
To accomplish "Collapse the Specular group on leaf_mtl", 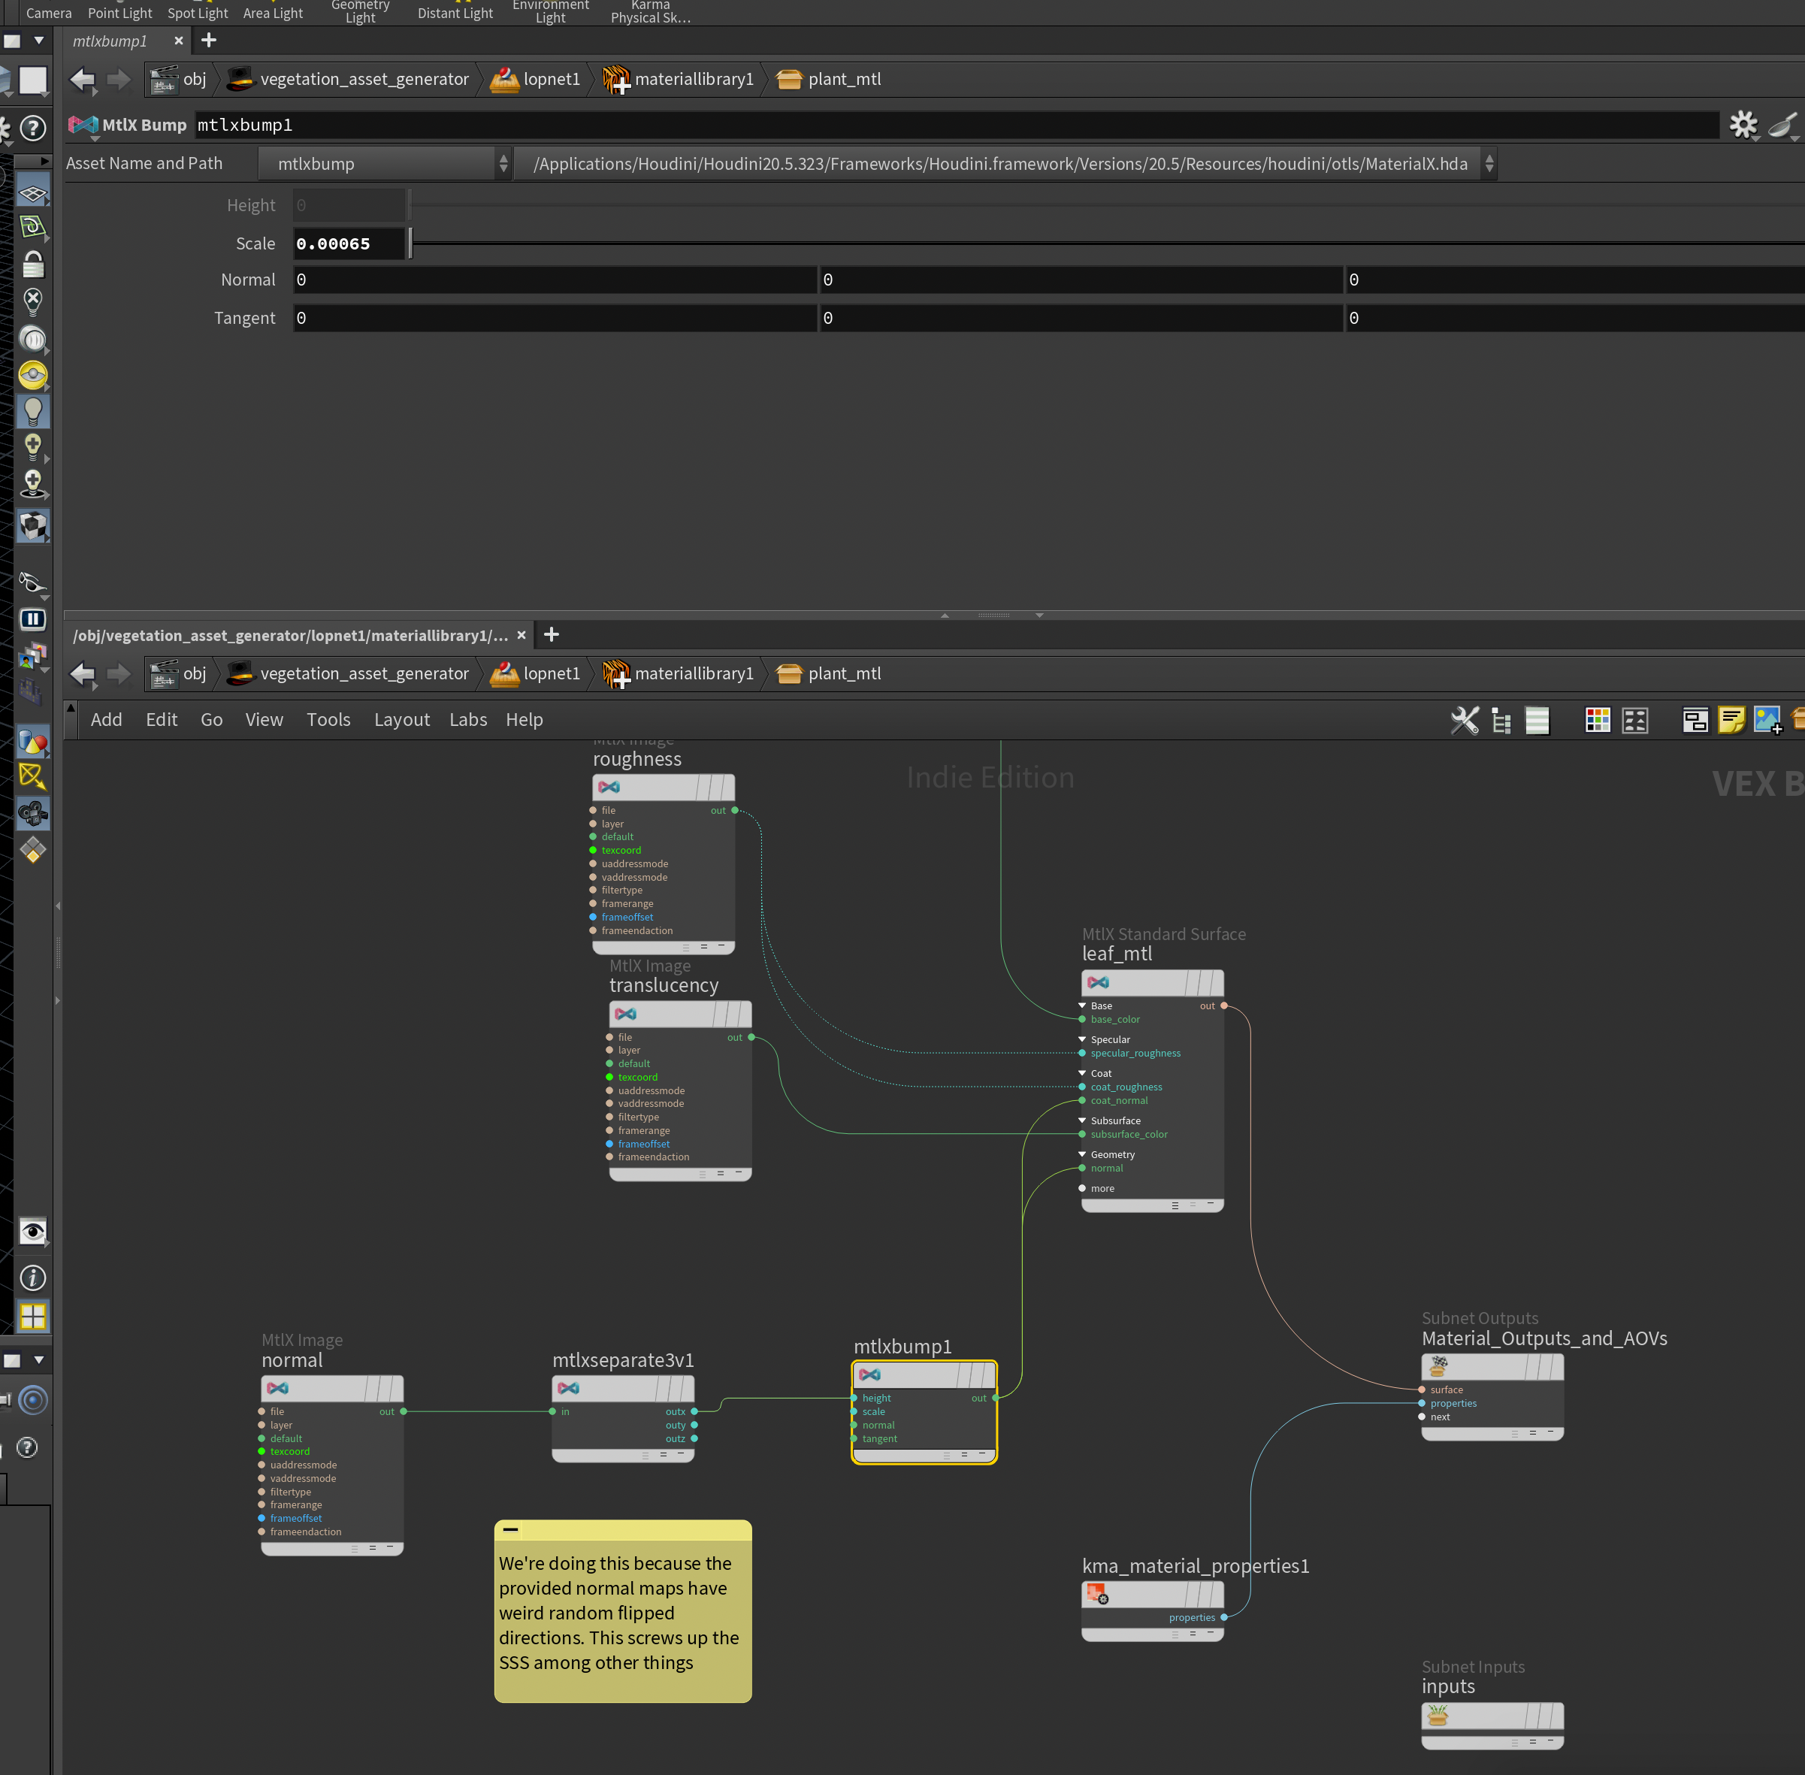I will click(x=1082, y=1039).
